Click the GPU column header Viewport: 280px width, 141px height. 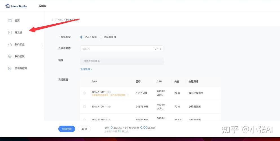coord(94,81)
